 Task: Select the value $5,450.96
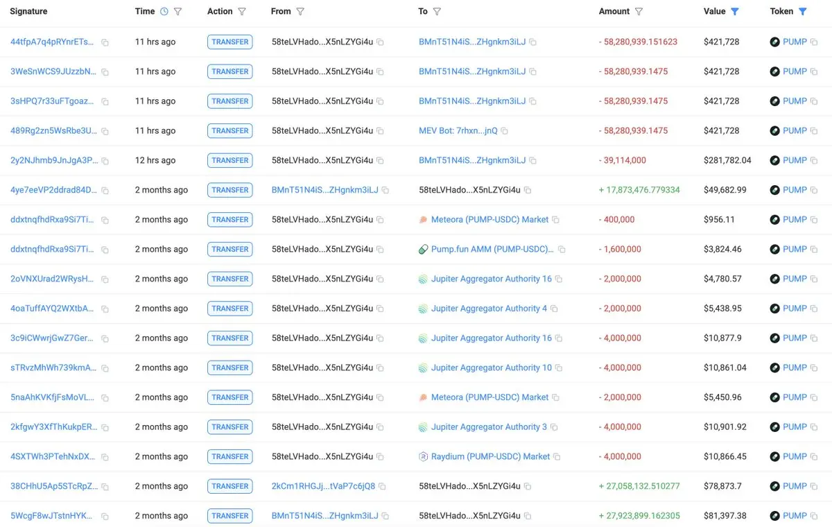tap(722, 397)
